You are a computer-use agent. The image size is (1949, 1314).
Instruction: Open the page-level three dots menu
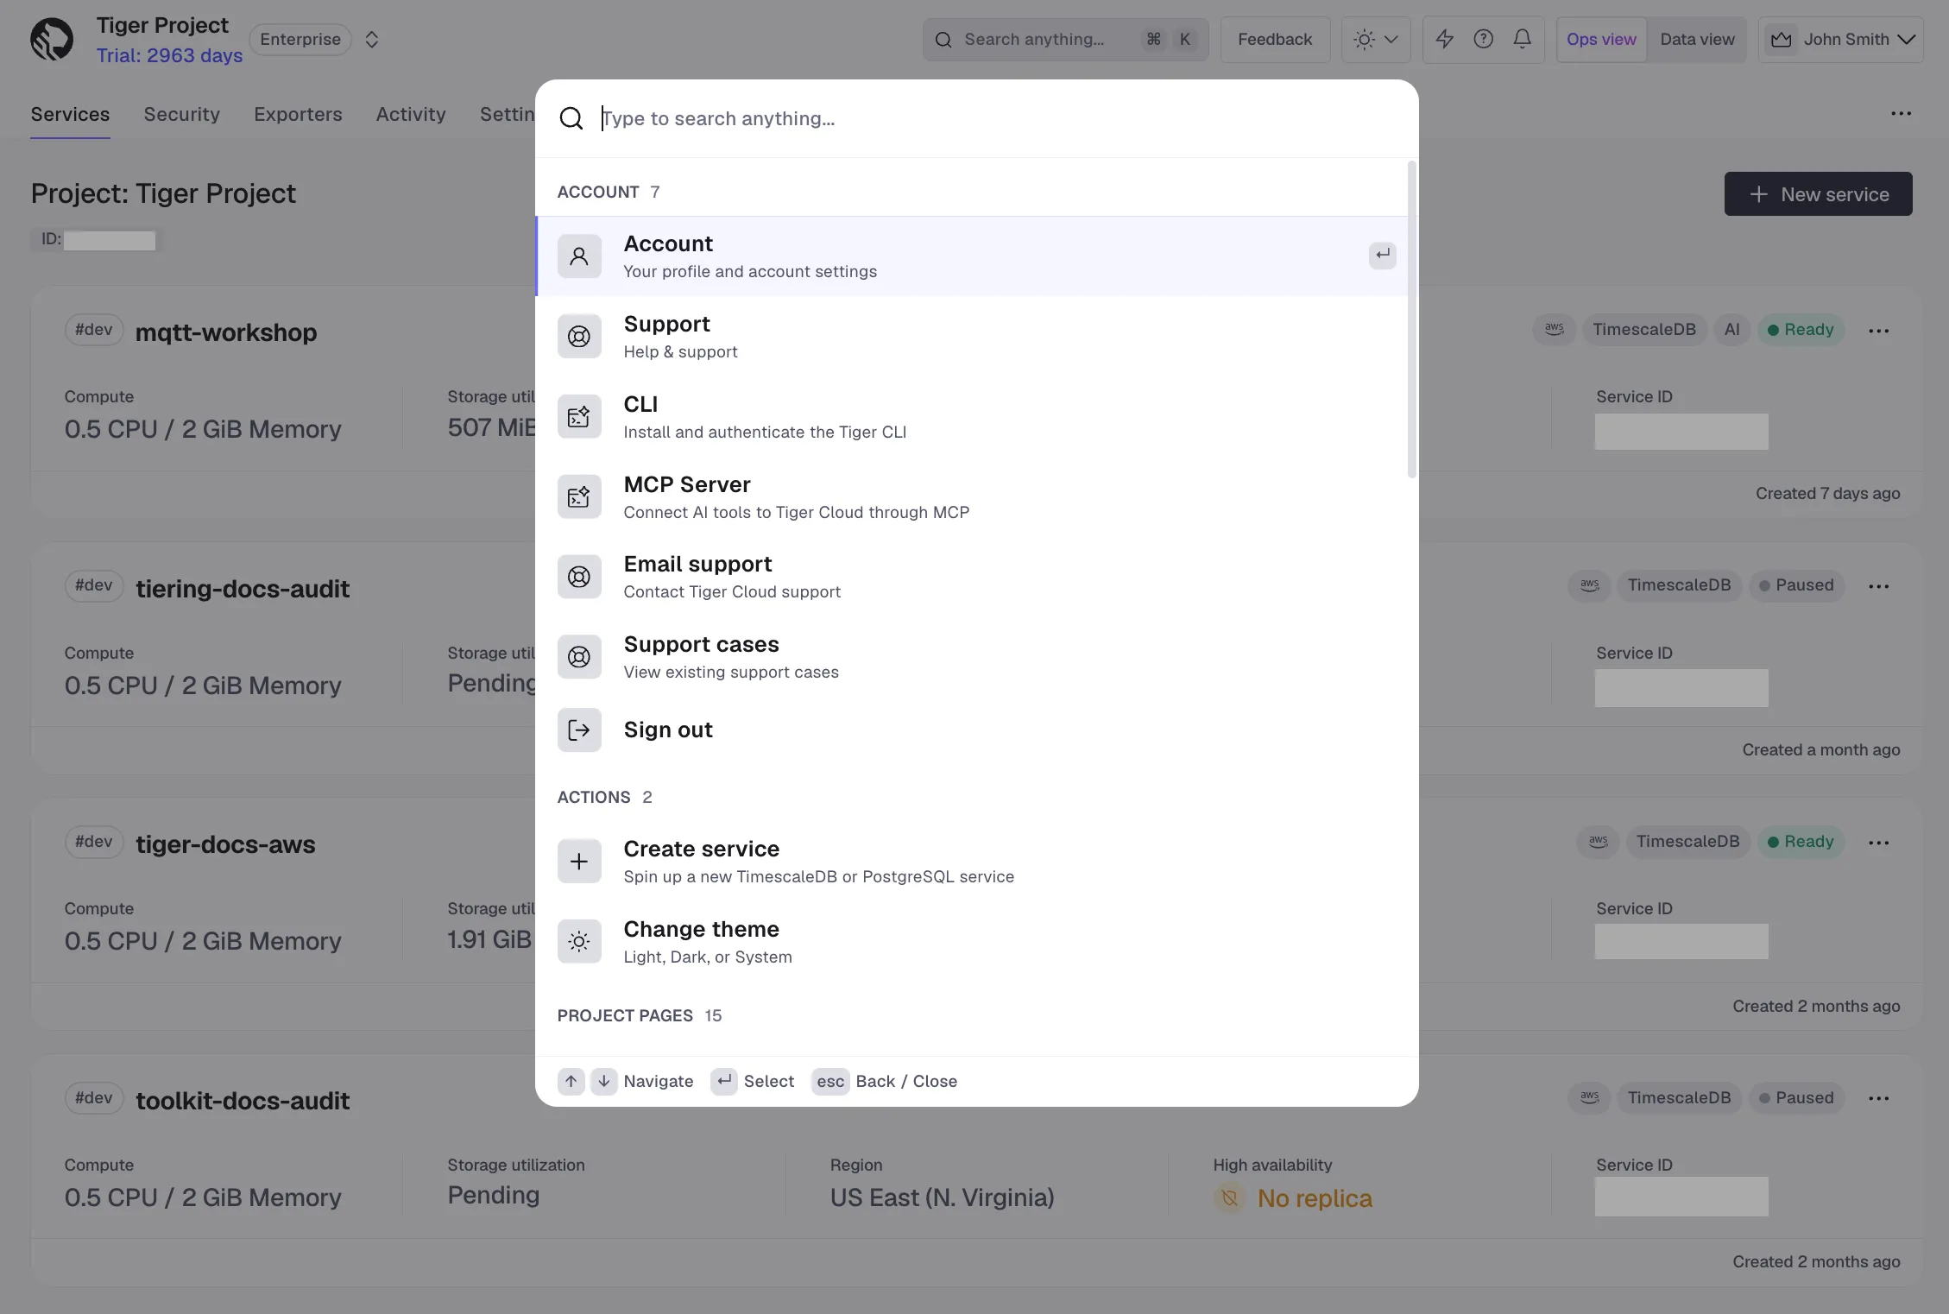(x=1901, y=114)
